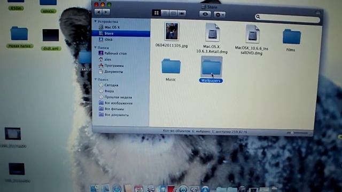Open the Action gear menu
The height and width of the screenshot is (192, 342).
click(220, 14)
